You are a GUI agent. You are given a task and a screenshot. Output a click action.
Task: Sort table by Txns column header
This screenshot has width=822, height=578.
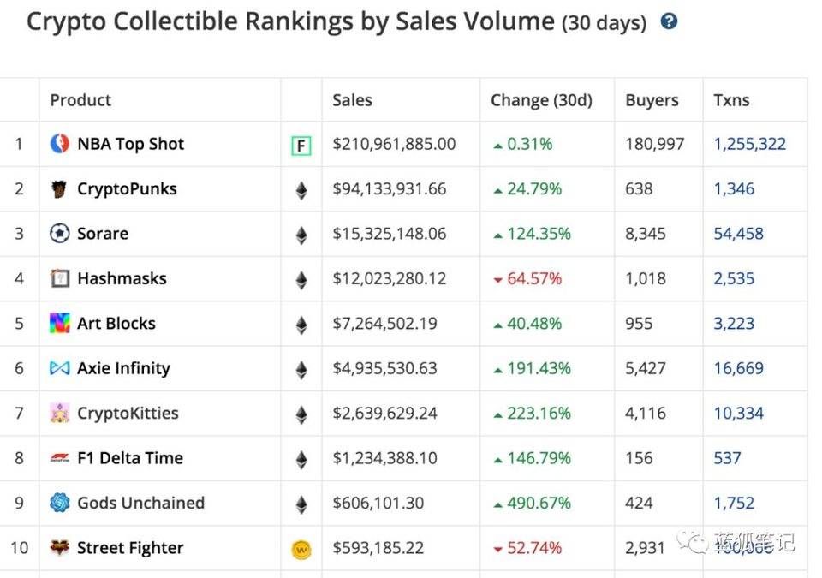tap(731, 100)
